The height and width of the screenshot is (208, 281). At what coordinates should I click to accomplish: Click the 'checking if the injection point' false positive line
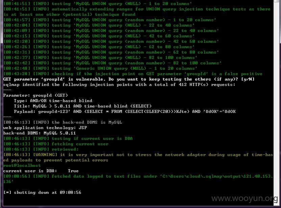coord(133,74)
